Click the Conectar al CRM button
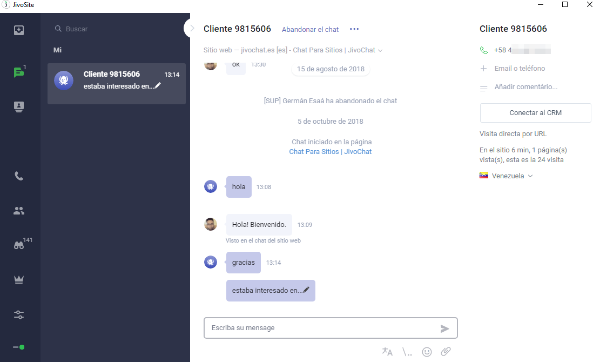This screenshot has height=362, width=600. point(535,113)
